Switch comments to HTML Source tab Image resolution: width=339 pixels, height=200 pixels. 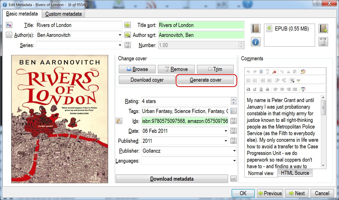(x=295, y=173)
